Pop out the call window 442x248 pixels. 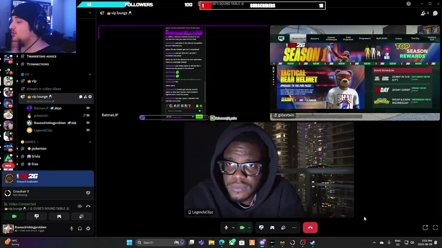(x=425, y=228)
